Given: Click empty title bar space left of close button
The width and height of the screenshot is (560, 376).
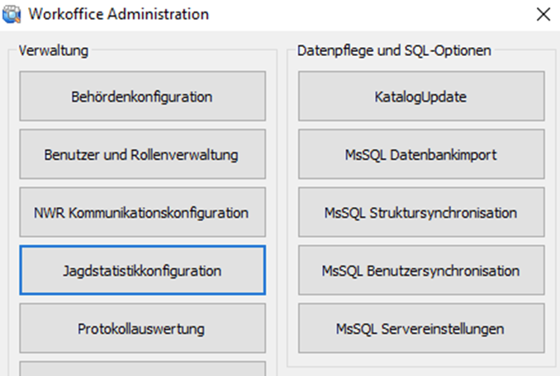Looking at the screenshot, I should [x=372, y=14].
